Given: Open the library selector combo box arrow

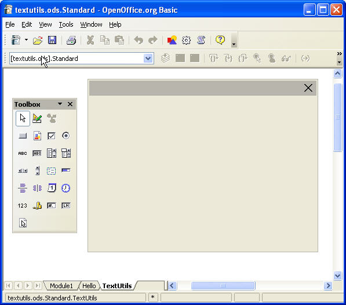Looking at the screenshot, I should [x=148, y=59].
